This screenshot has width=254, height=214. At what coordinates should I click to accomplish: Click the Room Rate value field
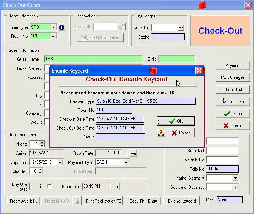(108, 153)
